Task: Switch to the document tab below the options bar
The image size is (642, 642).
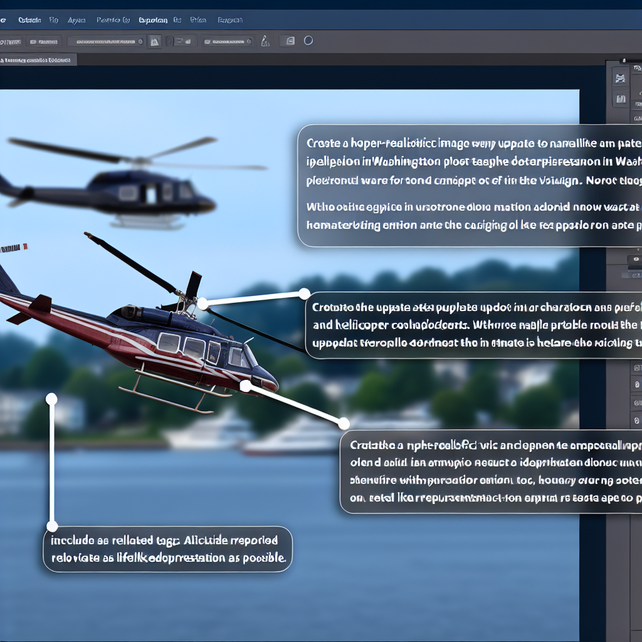Action: pyautogui.click(x=38, y=60)
